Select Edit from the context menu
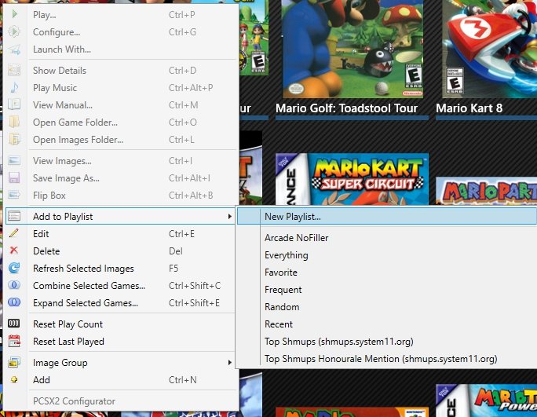Image resolution: width=537 pixels, height=417 pixels. pos(121,234)
